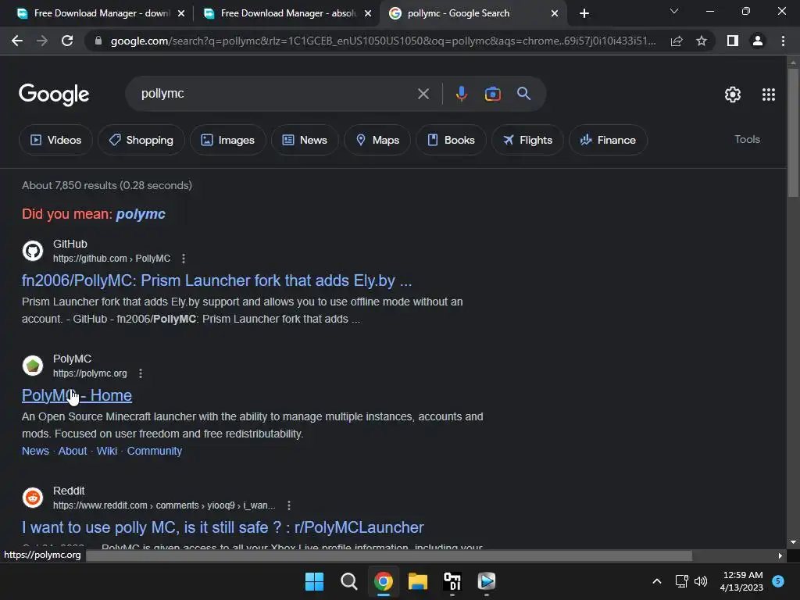800x600 pixels.
Task: Open volume control in tray
Action: coord(701,581)
